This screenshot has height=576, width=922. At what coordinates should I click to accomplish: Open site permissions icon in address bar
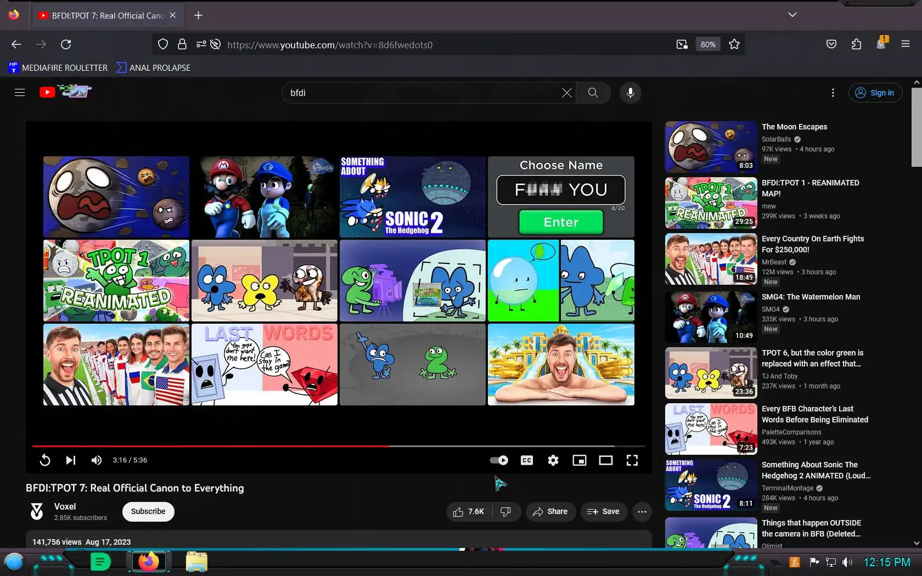point(201,44)
